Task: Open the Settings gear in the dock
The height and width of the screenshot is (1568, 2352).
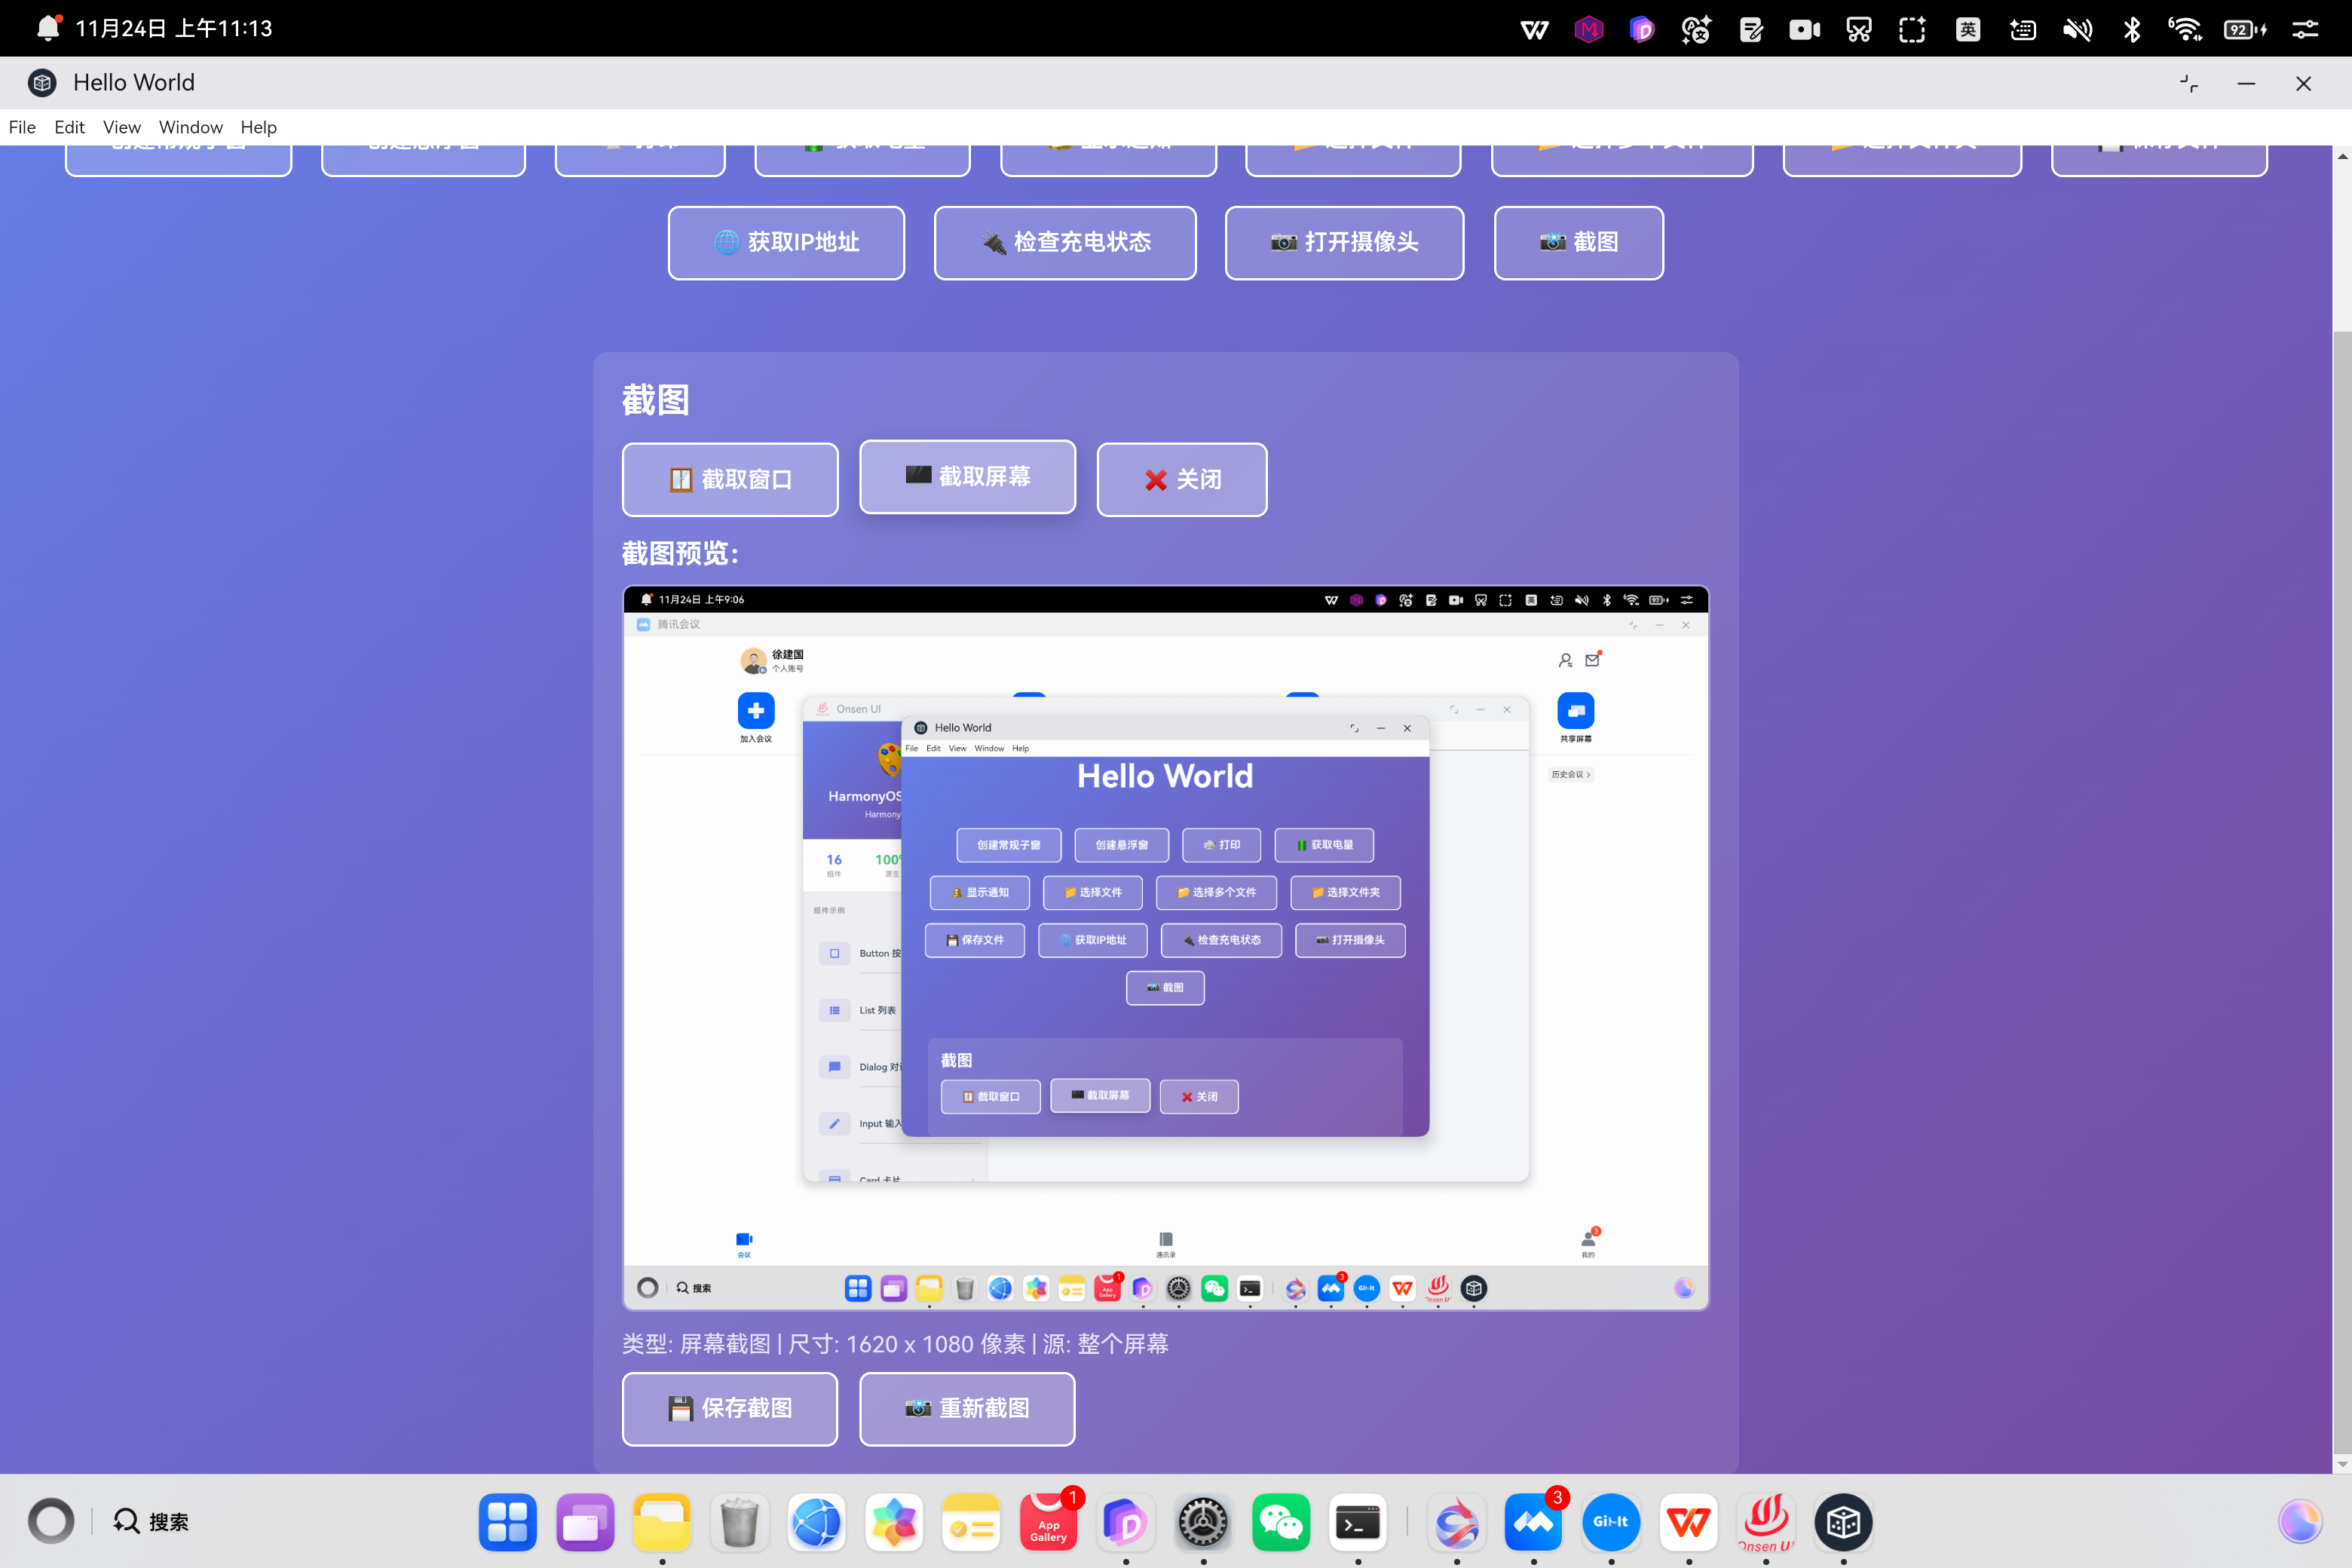Action: click(x=1203, y=1522)
